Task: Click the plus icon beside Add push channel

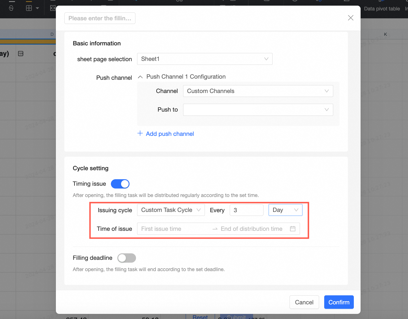Action: [x=140, y=133]
